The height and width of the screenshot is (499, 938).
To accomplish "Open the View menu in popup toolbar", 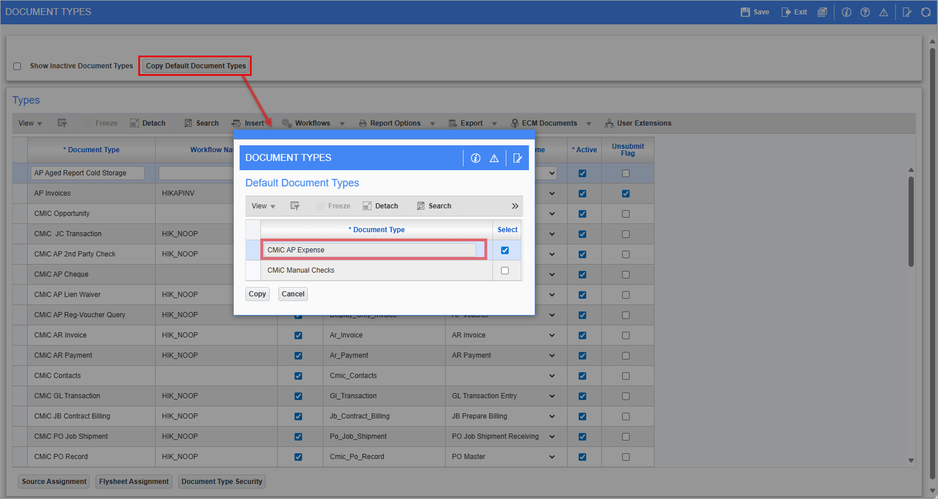I will pyautogui.click(x=263, y=206).
